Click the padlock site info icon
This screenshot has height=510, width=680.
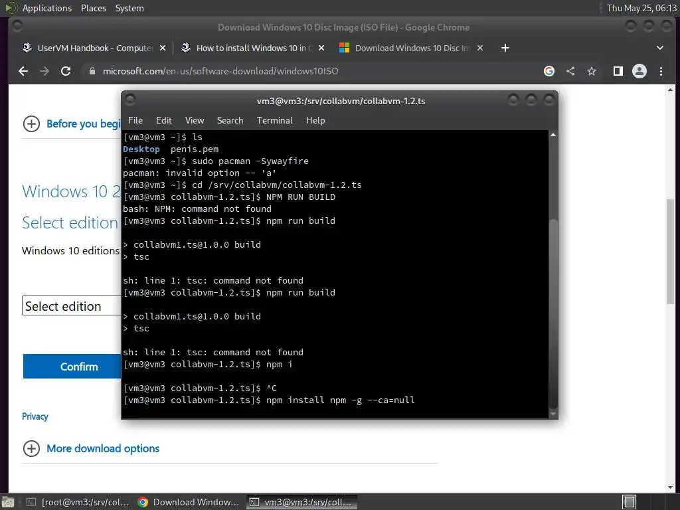coord(92,71)
